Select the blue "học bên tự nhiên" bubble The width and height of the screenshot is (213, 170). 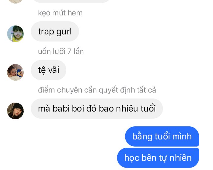158,158
